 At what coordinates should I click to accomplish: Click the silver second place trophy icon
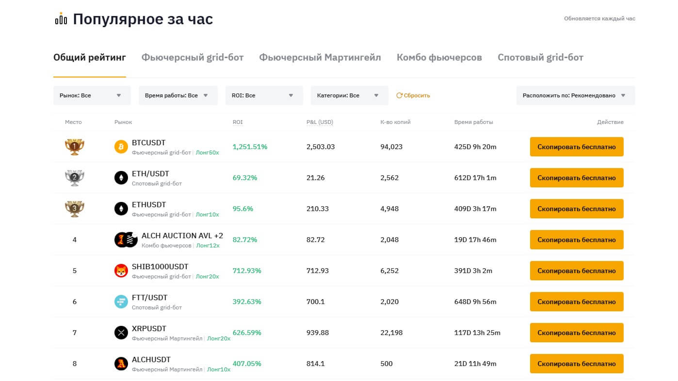74,178
